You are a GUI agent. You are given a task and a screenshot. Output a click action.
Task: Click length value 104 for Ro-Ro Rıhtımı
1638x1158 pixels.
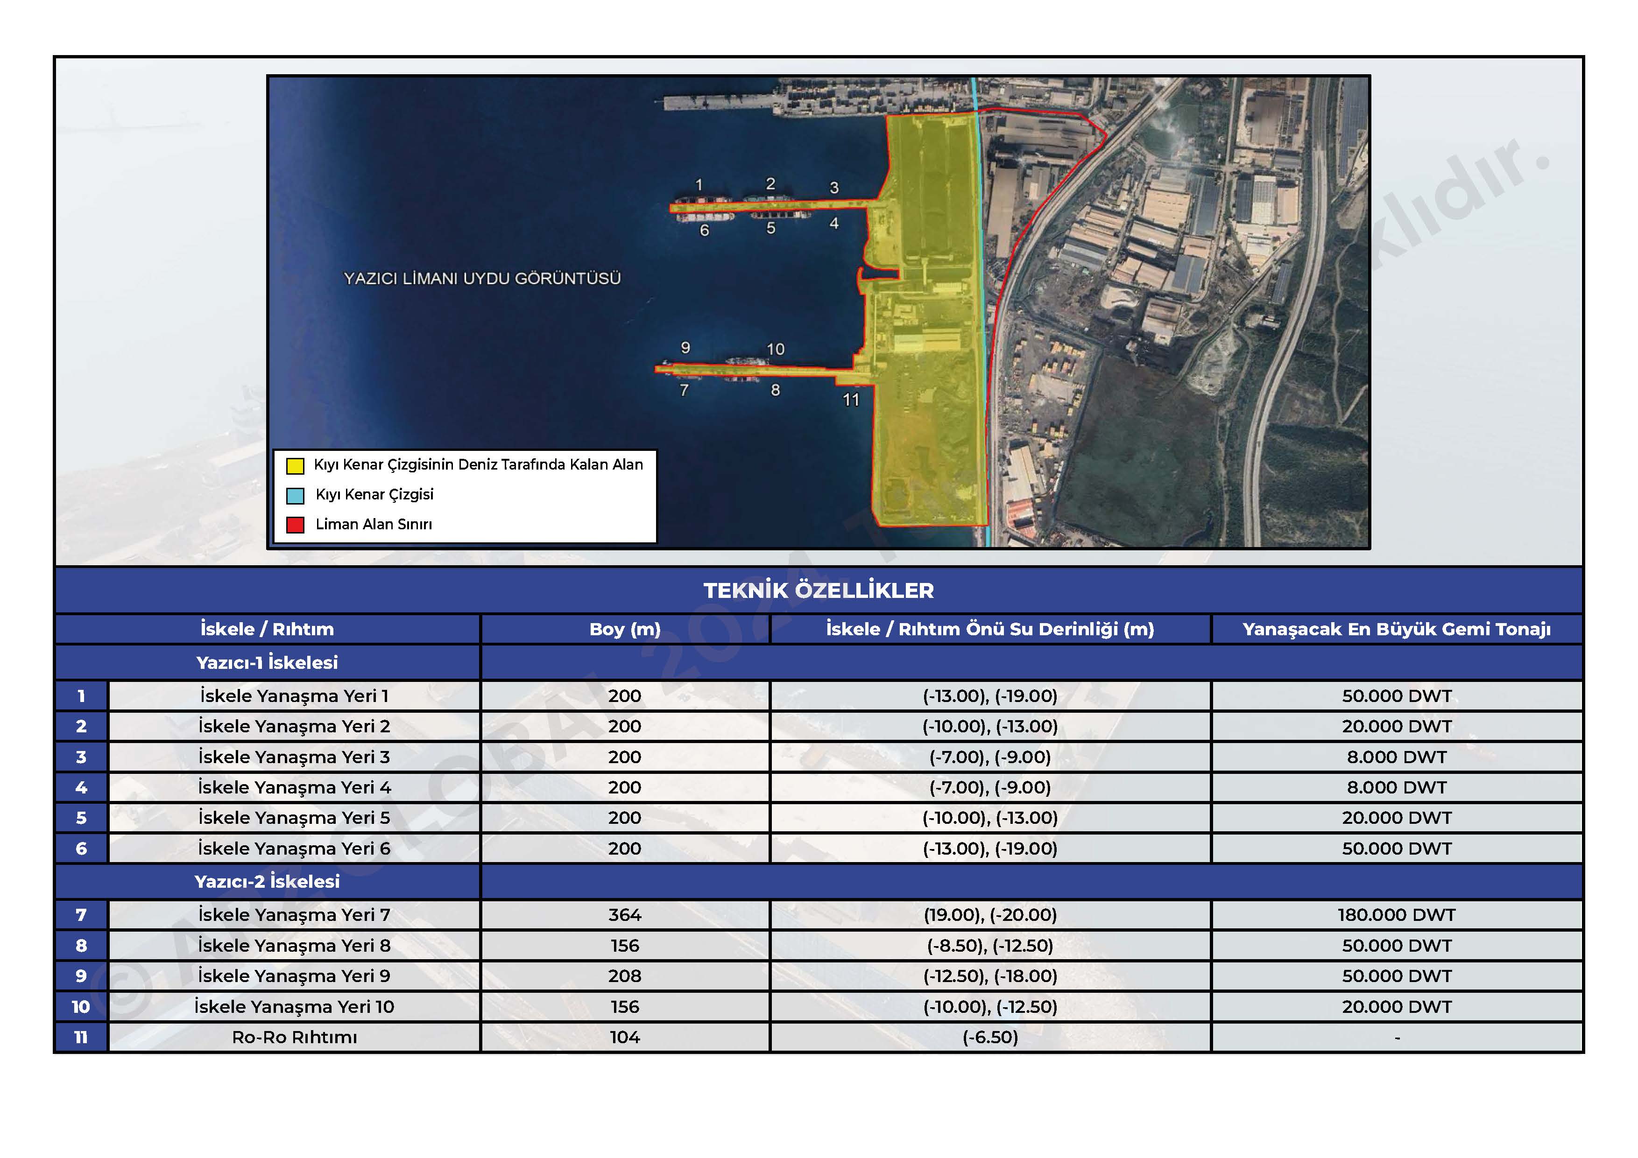(625, 1038)
